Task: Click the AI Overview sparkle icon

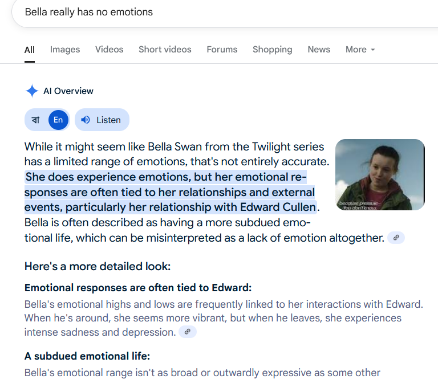Action: click(32, 91)
